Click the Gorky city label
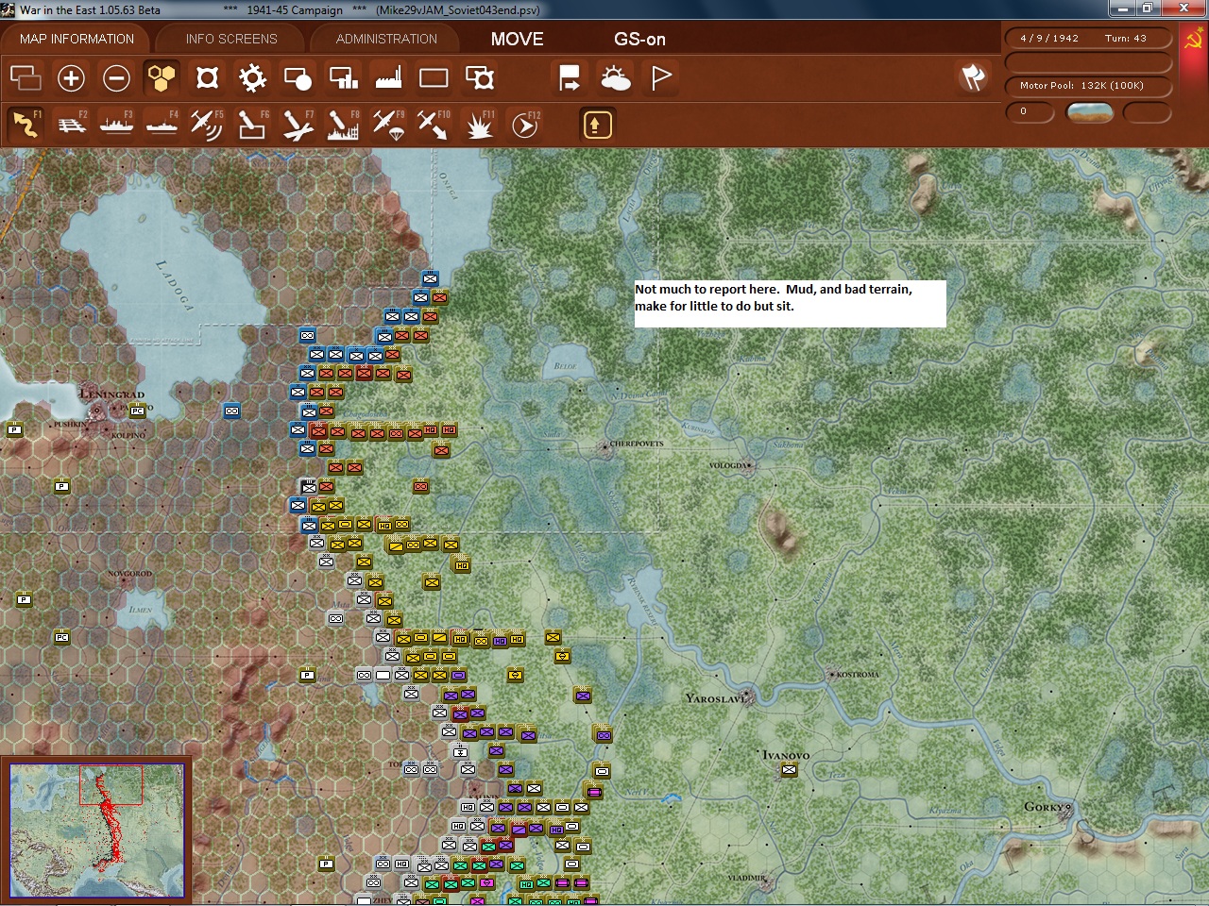Image resolution: width=1209 pixels, height=906 pixels. 1044,807
